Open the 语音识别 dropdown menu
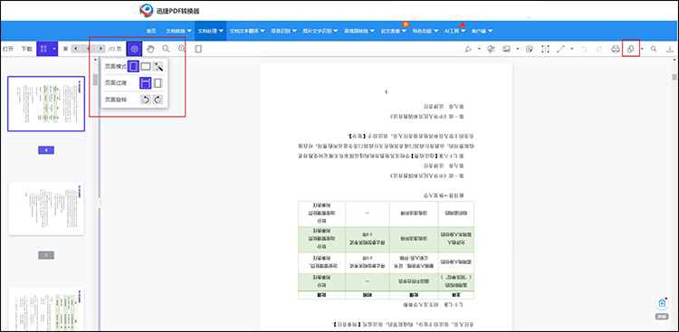The width and height of the screenshot is (679, 332). pyautogui.click(x=283, y=31)
